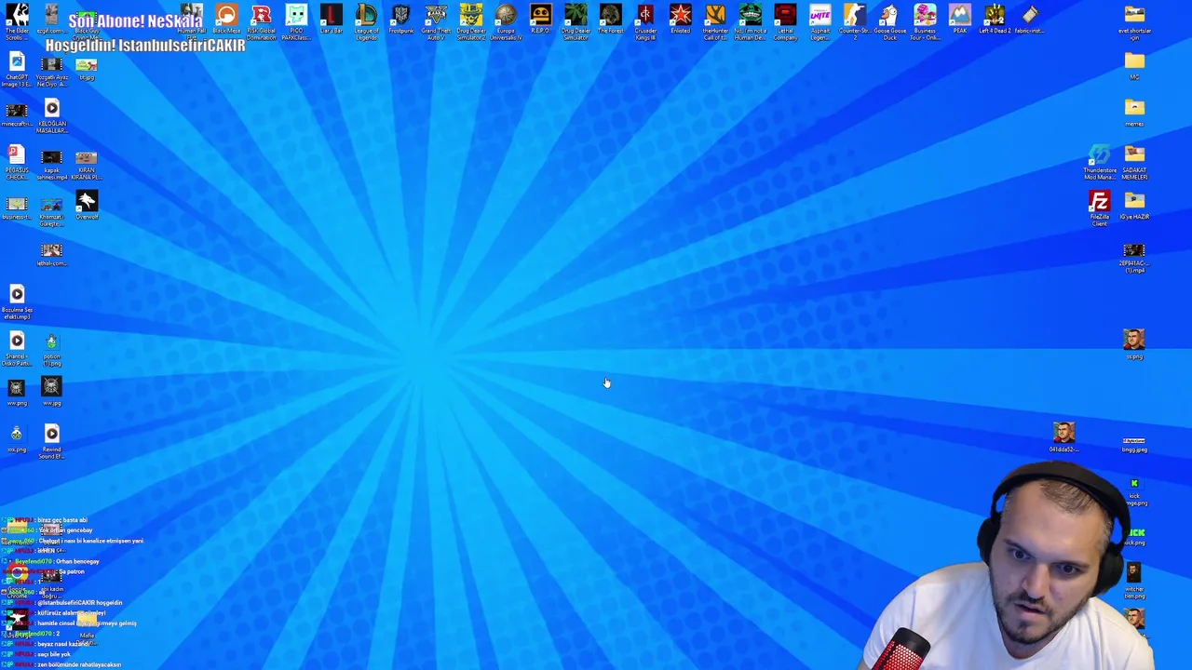Open the SADAKAT MEMLERI folder

[1134, 162]
